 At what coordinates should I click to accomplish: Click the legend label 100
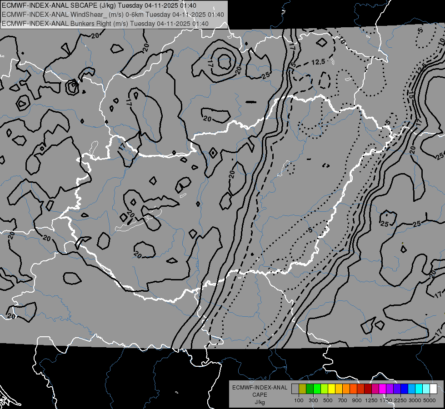point(299,400)
